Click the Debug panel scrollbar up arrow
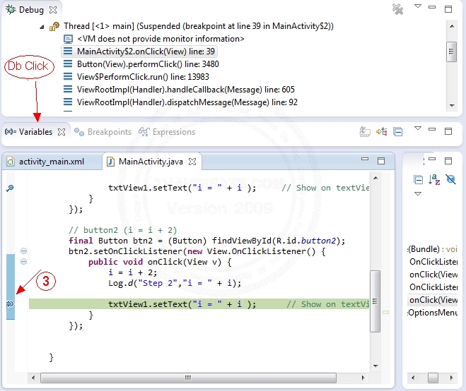 pos(452,26)
